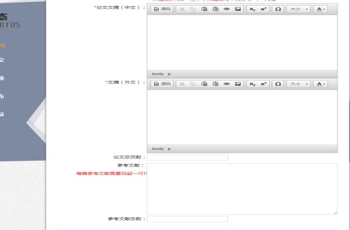The height and width of the screenshot is (230, 350).
Task: Apply superscript in Chinese abstract editor
Action: pyautogui.click(x=263, y=9)
